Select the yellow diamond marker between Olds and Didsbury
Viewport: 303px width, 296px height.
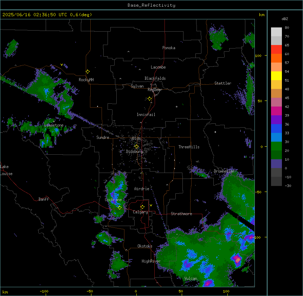tap(136, 147)
